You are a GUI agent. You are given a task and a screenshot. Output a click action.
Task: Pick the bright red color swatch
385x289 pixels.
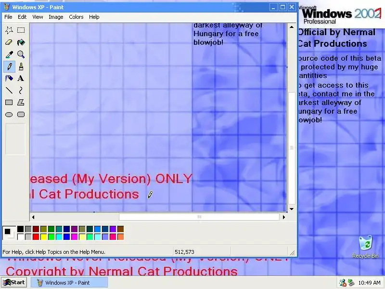(x=36, y=237)
